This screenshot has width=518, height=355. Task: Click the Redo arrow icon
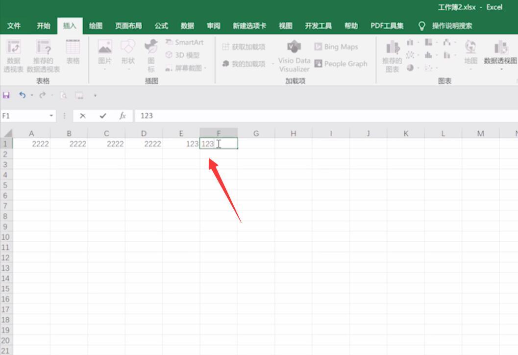click(x=42, y=95)
